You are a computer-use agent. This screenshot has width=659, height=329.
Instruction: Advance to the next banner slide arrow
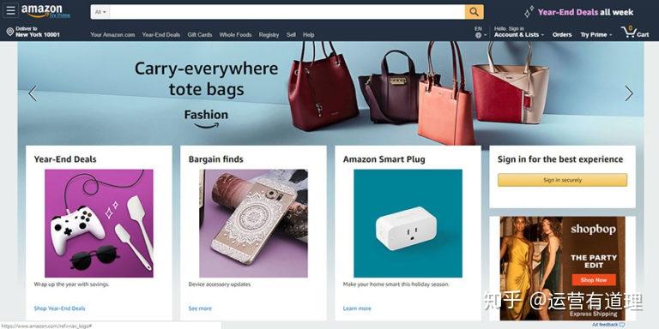tap(629, 93)
